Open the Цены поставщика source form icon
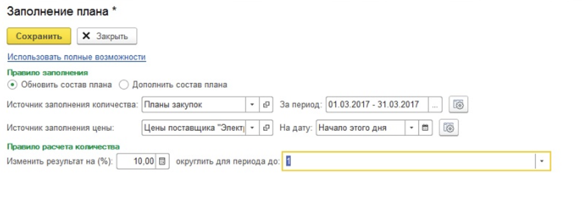The height and width of the screenshot is (207, 582). point(266,128)
